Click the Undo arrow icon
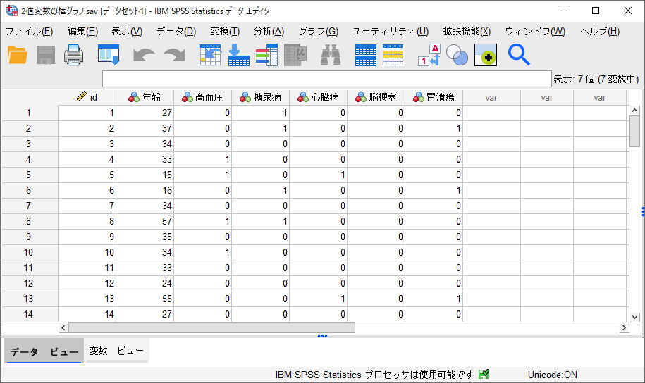The height and width of the screenshot is (383, 645). (x=144, y=55)
